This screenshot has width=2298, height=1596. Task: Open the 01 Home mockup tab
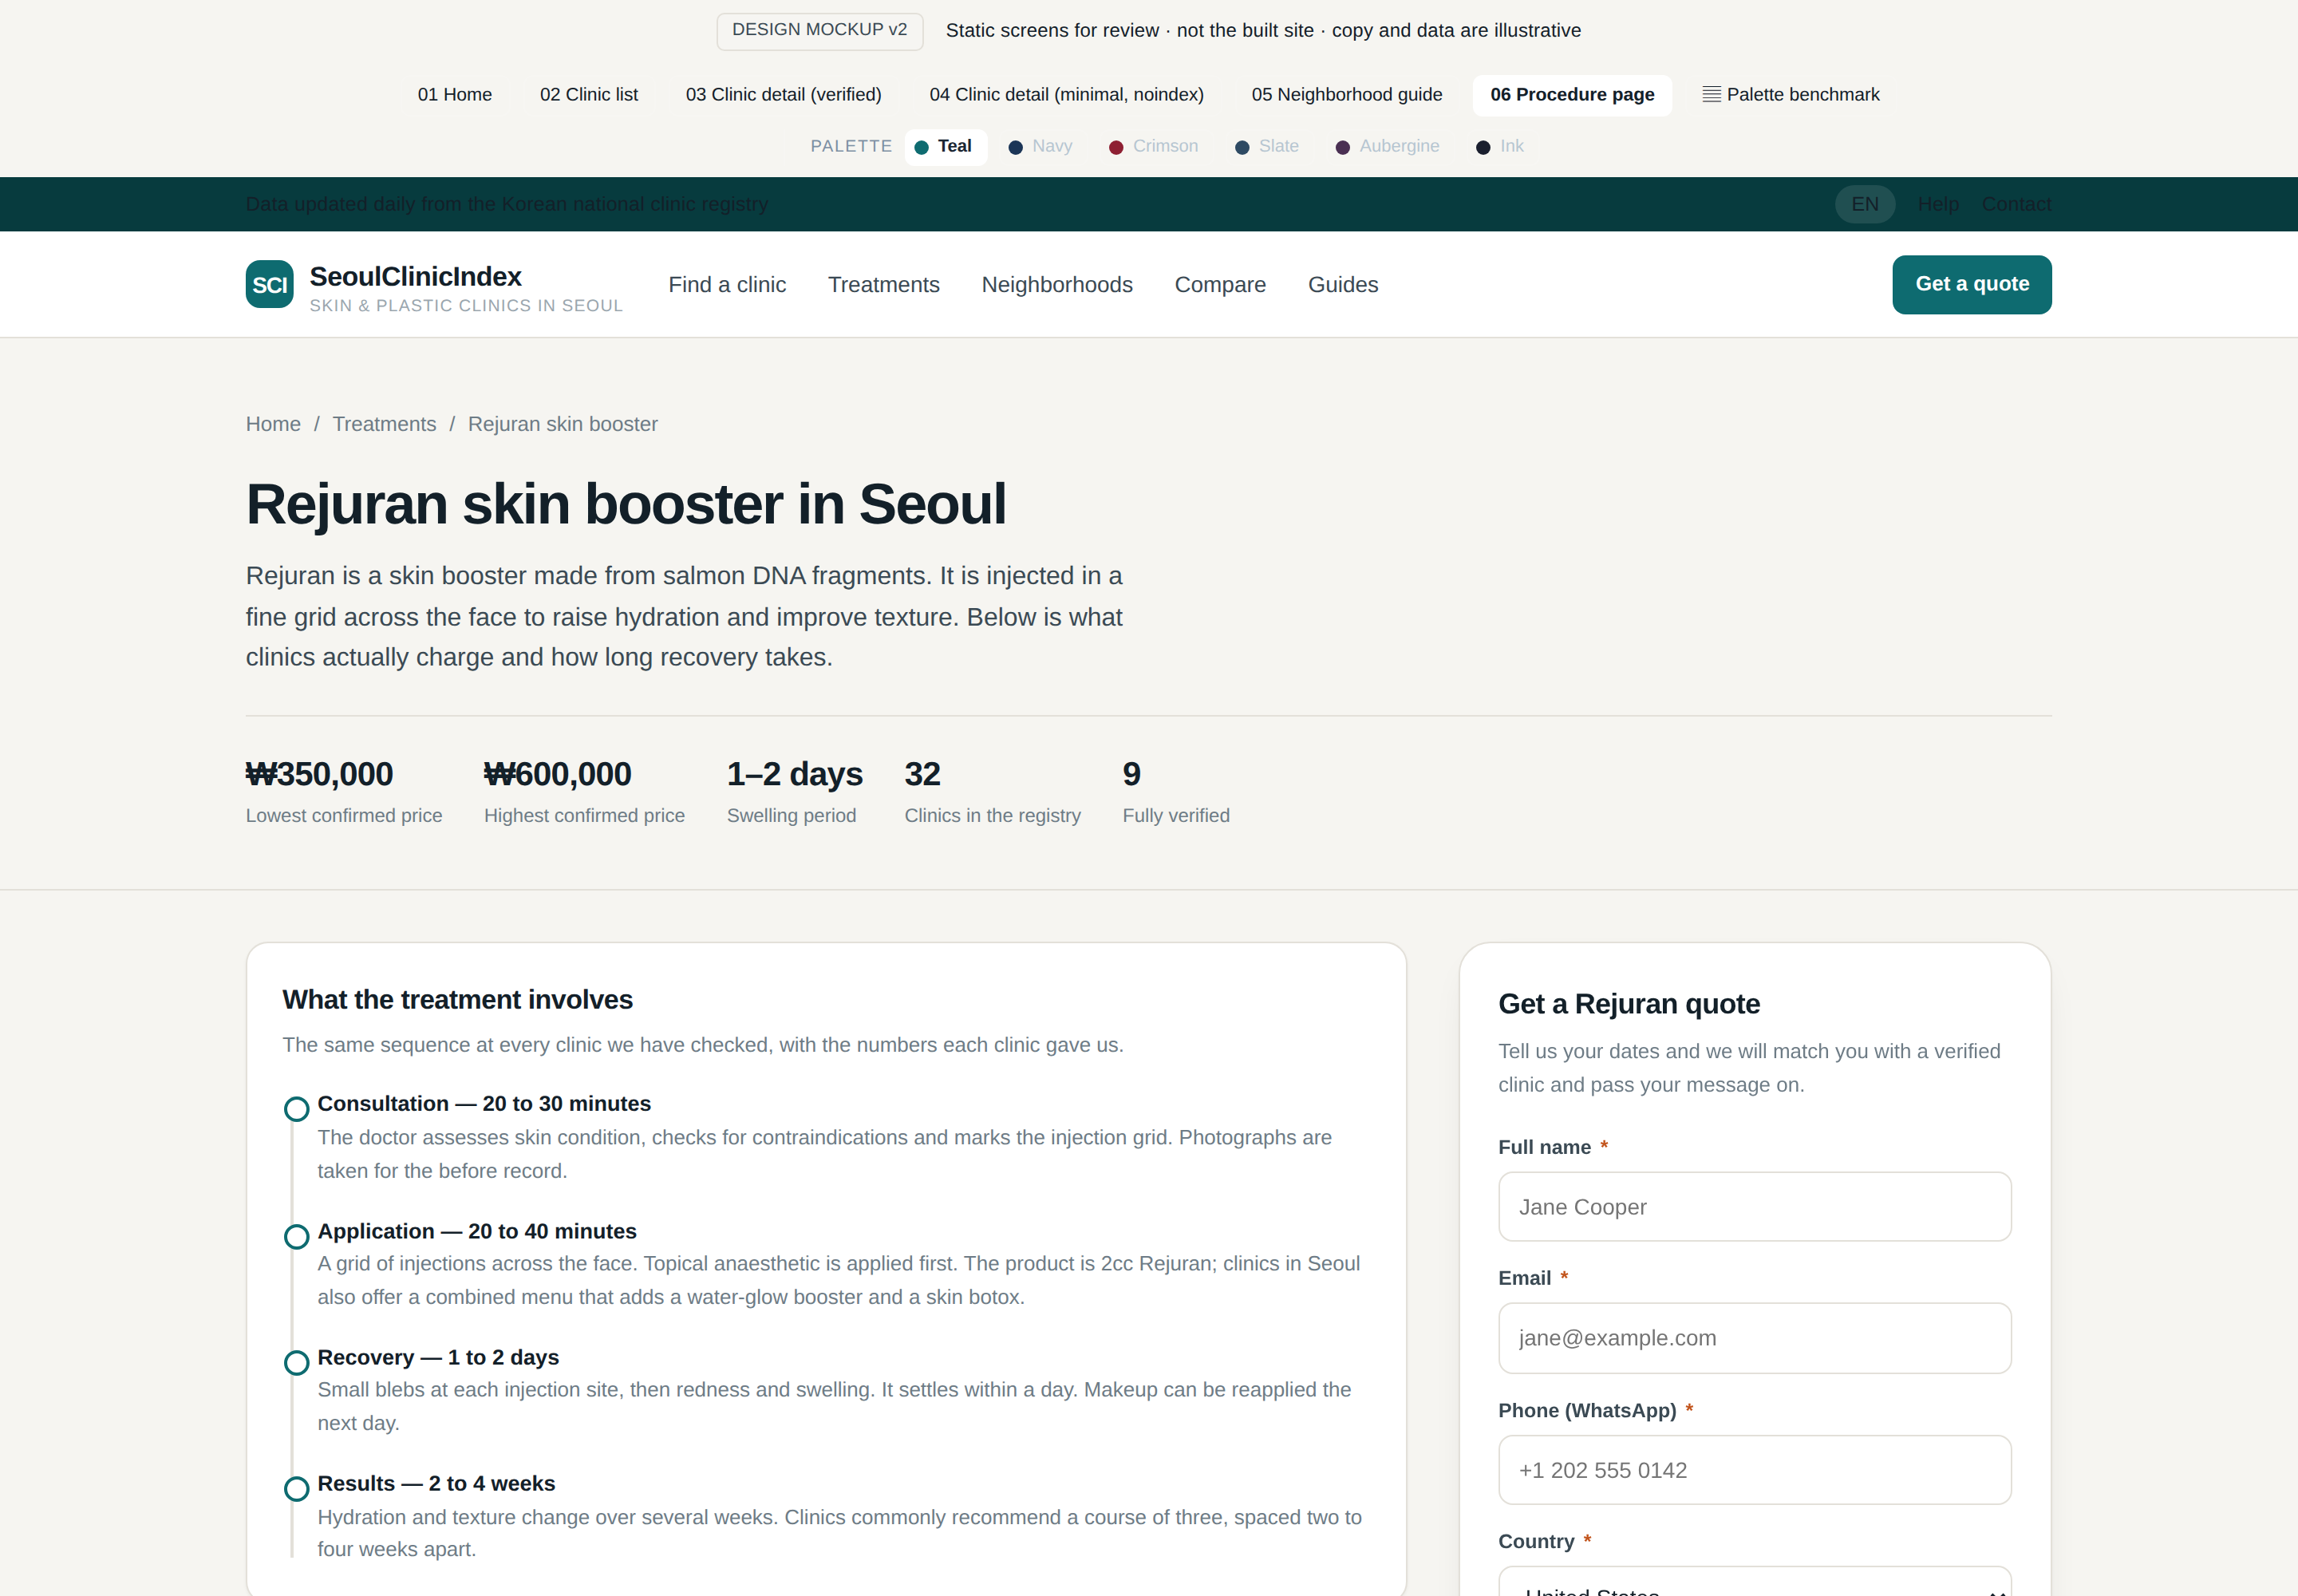pos(455,95)
